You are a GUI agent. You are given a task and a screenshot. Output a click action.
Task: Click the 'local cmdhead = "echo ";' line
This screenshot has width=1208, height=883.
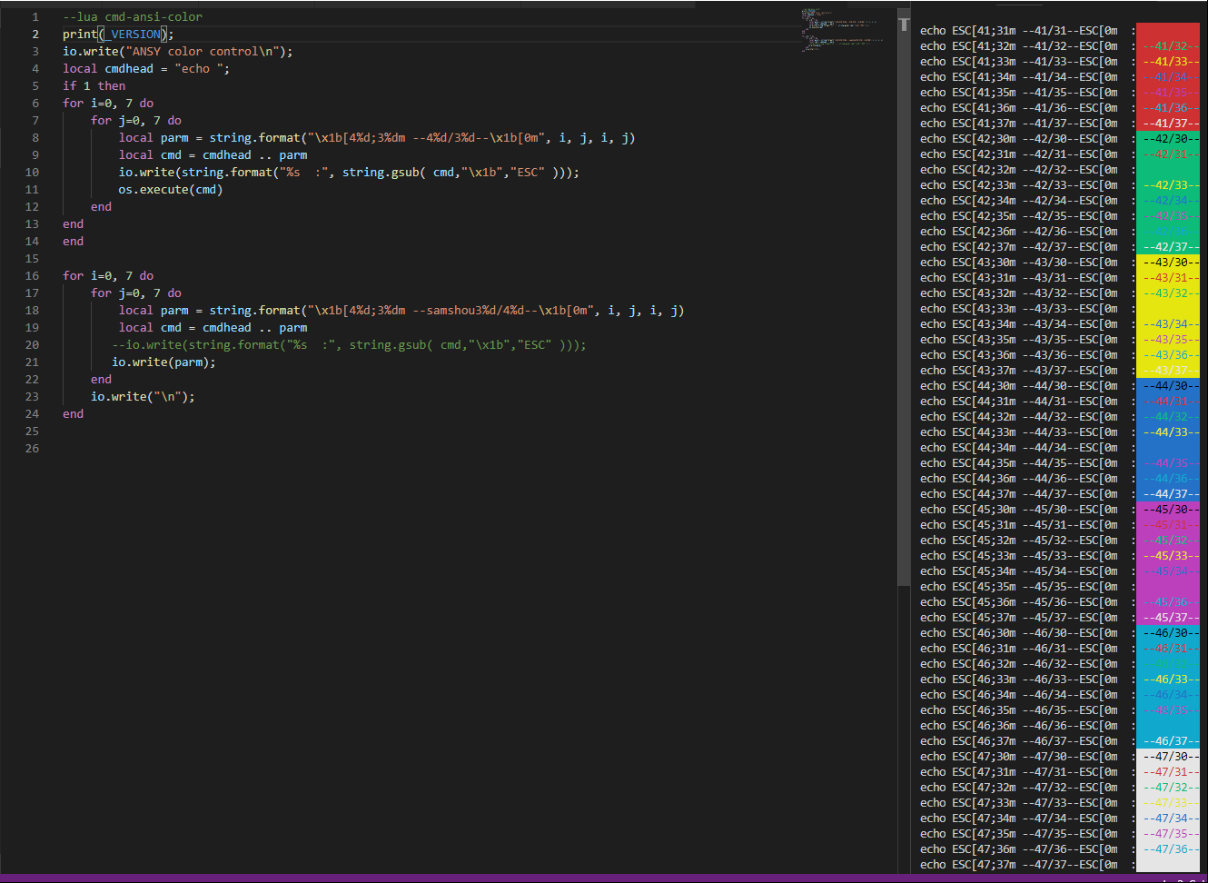click(146, 69)
